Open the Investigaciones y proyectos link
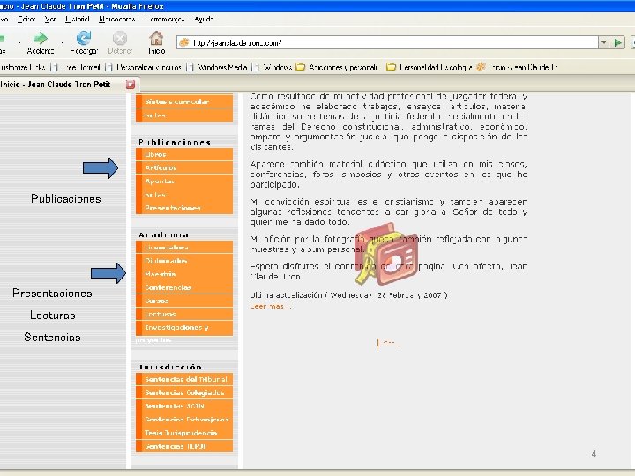The image size is (635, 476). (184, 327)
